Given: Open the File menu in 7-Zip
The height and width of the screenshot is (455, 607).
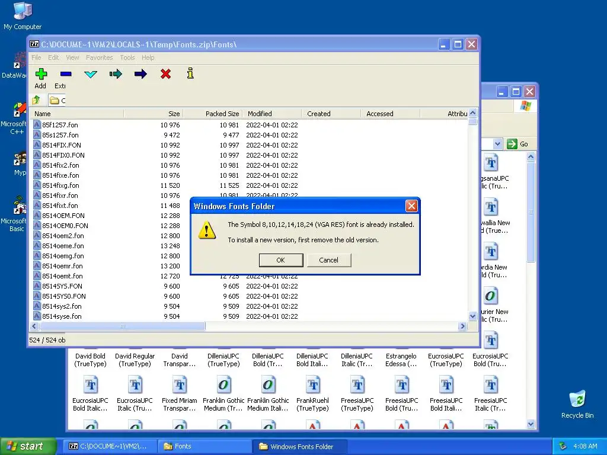Looking at the screenshot, I should click(36, 57).
